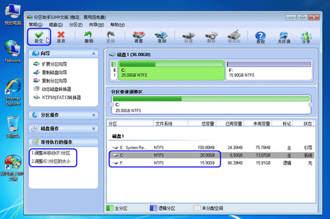Open the 磁盘(D) menu

[x=56, y=24]
